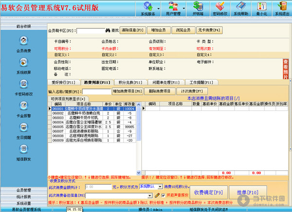Image resolution: width=292 pixels, height=212 pixels.
Task: Open 卡金报警 in the sidebar
Action: (24, 109)
